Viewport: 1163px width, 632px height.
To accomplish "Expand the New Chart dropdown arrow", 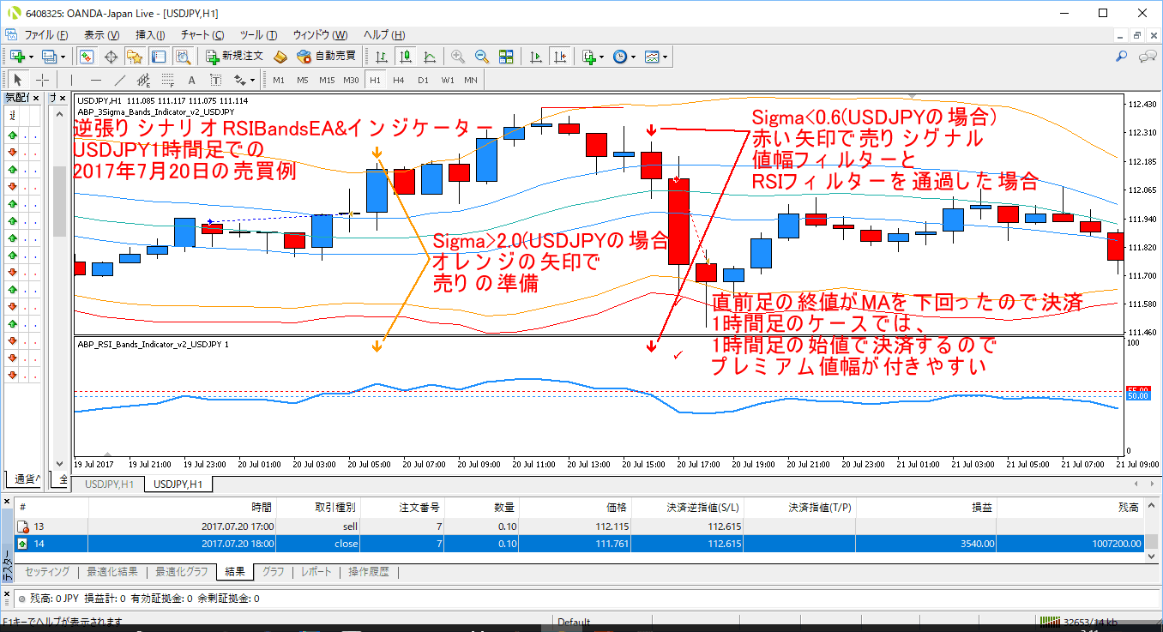I will 32,57.
